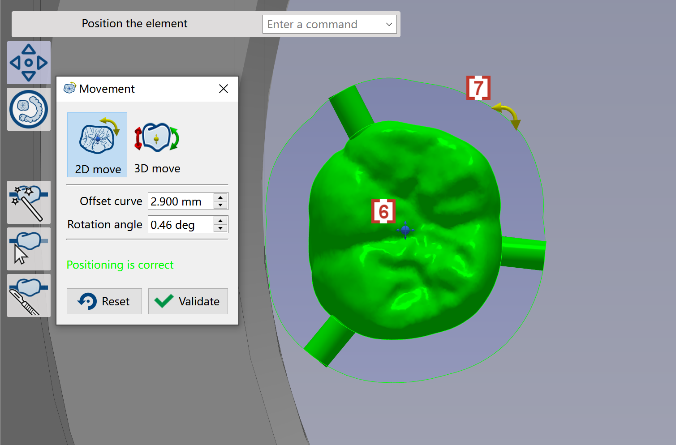Choose the tooth cursor selection tool

[29, 249]
